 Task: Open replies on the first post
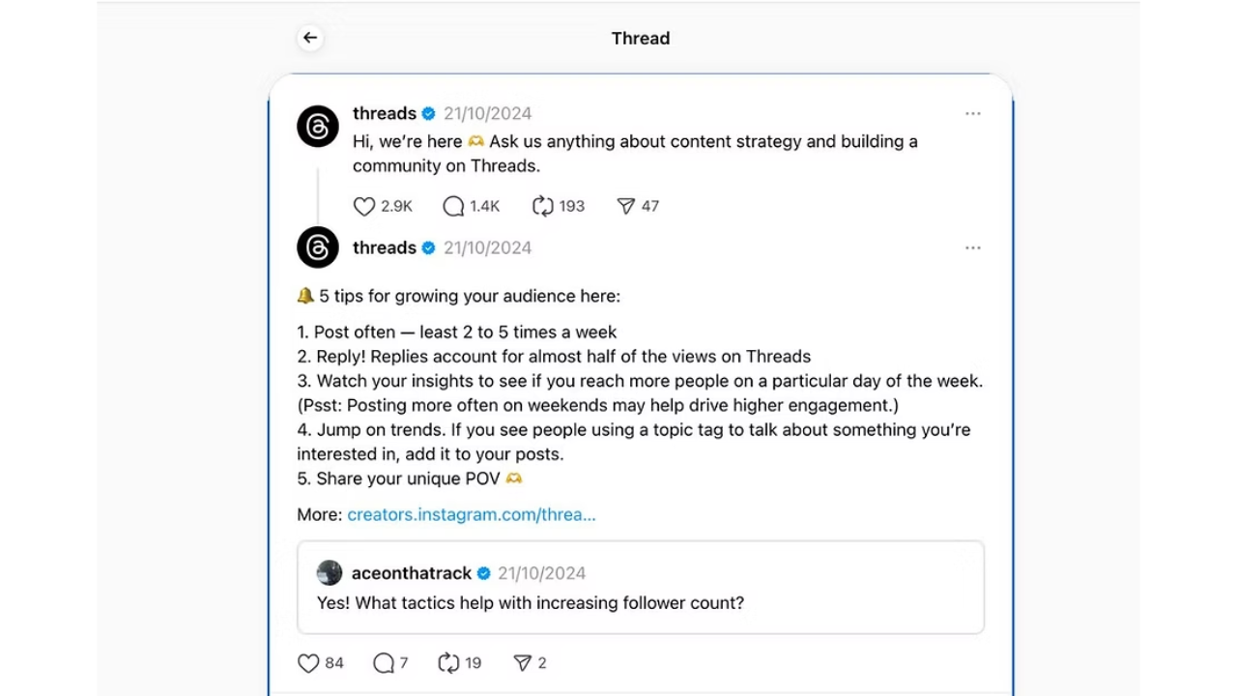453,206
